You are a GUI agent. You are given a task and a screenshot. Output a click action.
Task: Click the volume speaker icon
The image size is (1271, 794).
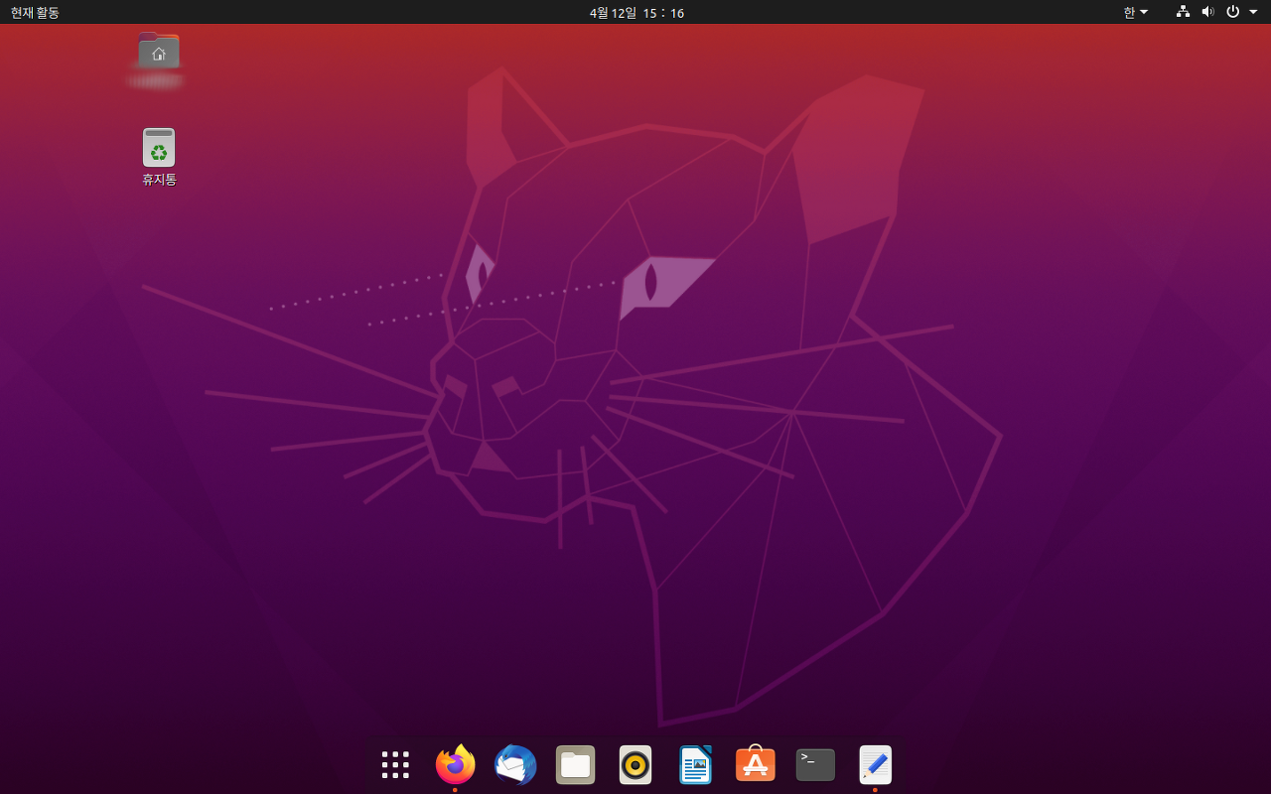click(x=1207, y=12)
